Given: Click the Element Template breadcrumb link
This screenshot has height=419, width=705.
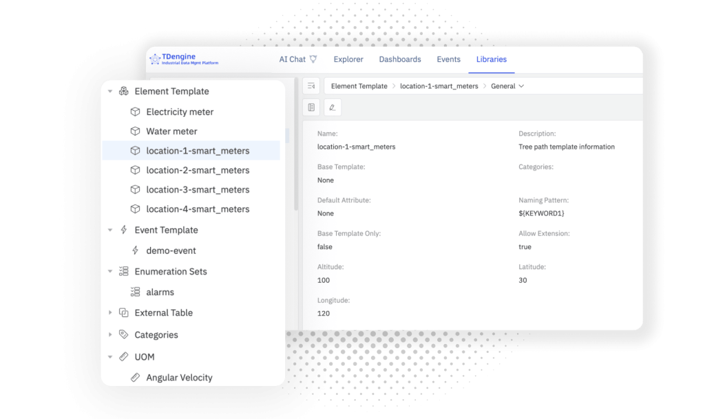Looking at the screenshot, I should click(x=359, y=86).
